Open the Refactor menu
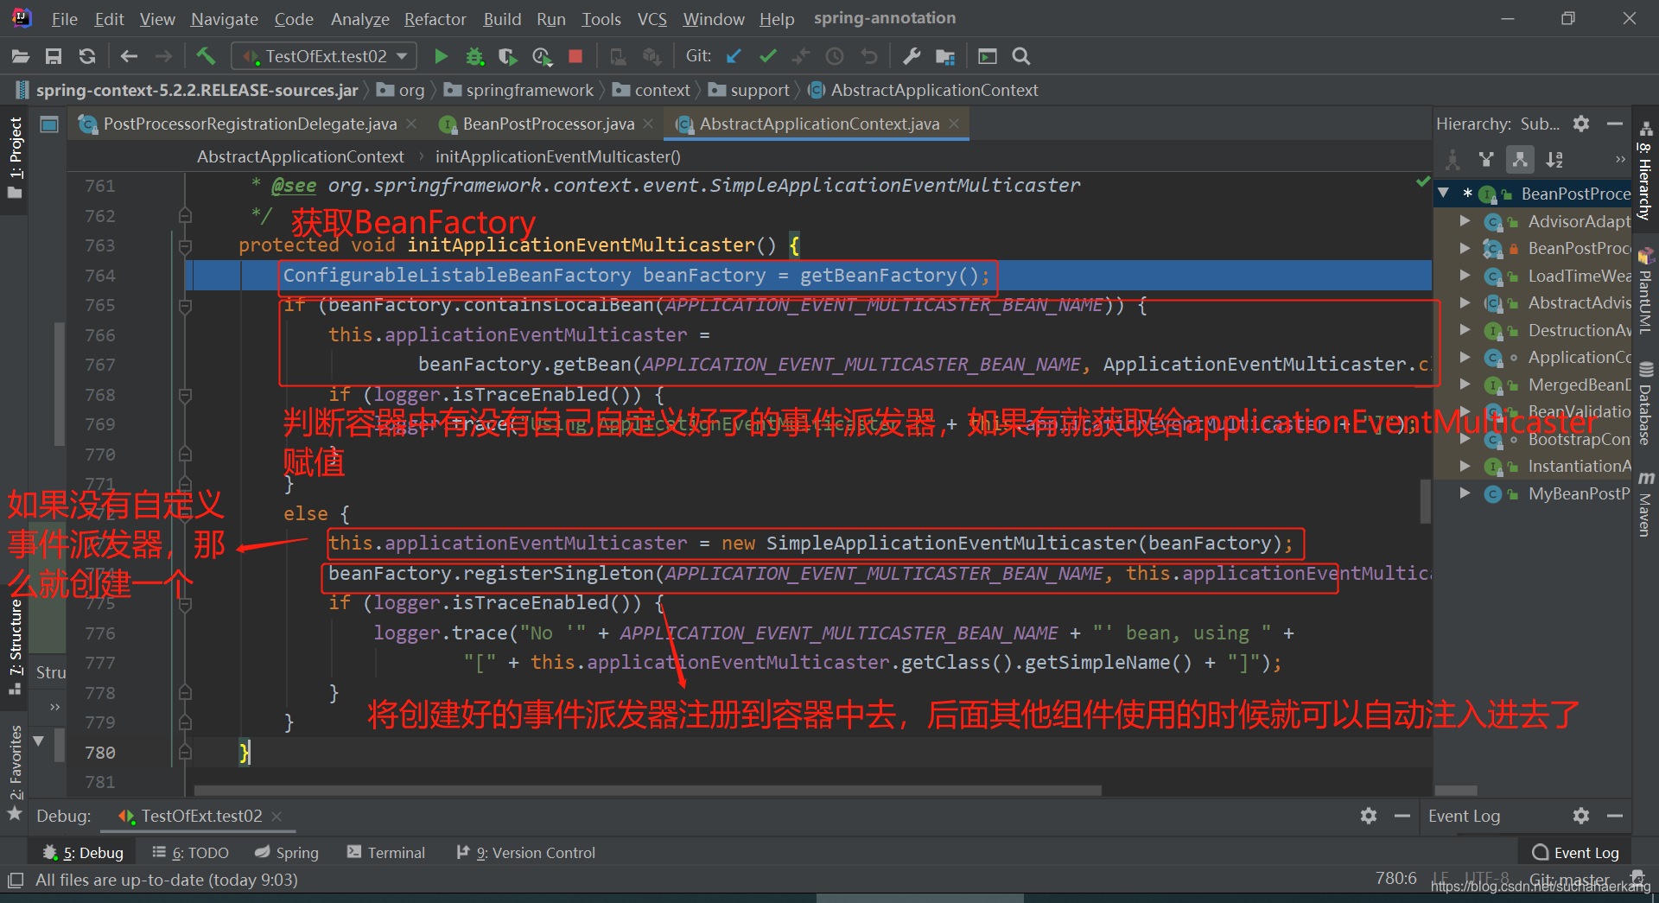 point(435,19)
